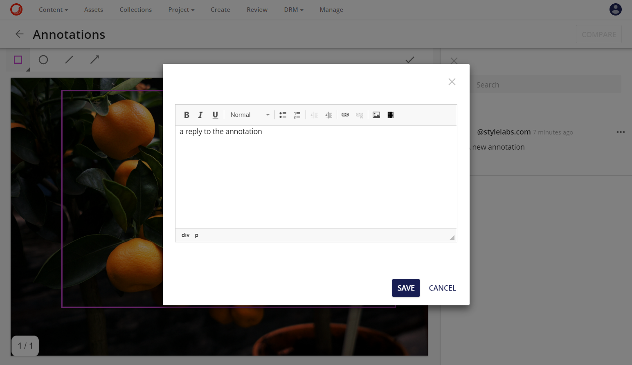This screenshot has width=632, height=365.
Task: Select the rectangle annotation tool
Action: [18, 60]
